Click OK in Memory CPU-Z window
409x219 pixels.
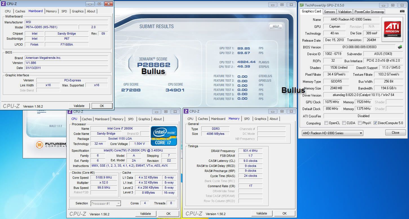[x=284, y=213]
